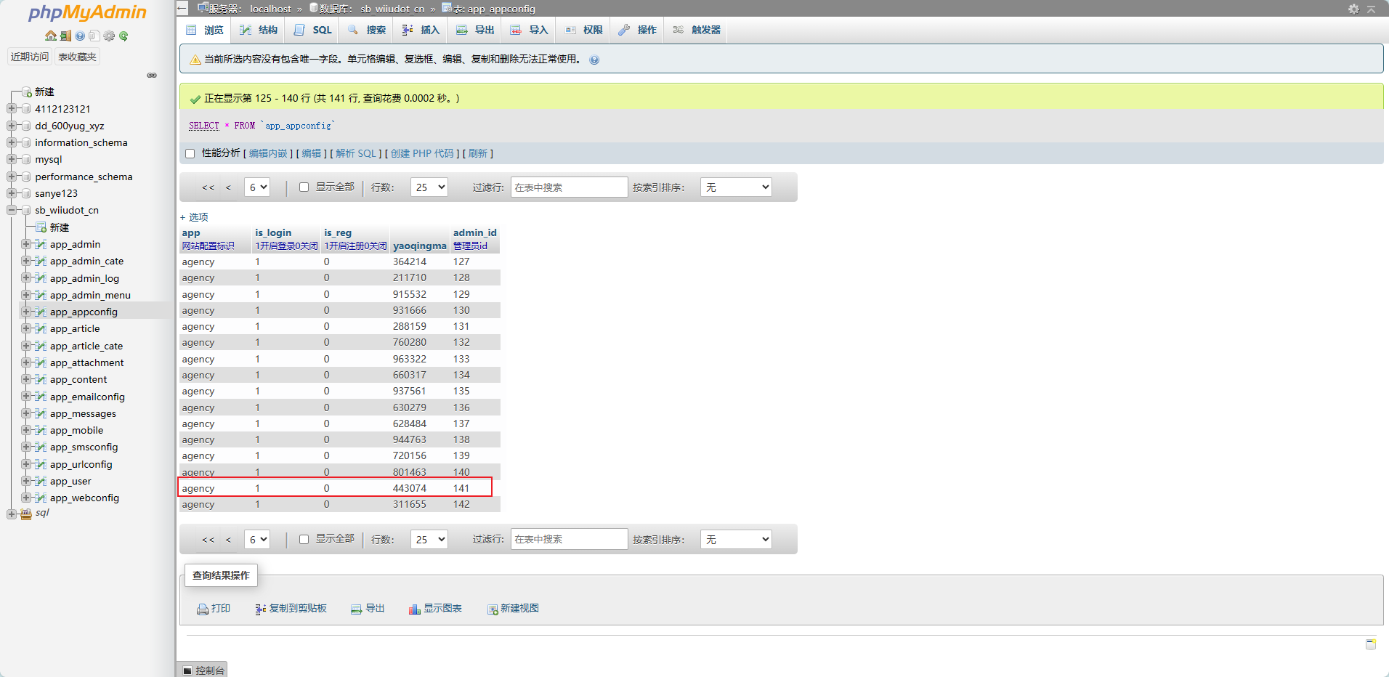Screen dimensions: 1389x677
Task: Click the home icon in sidebar
Action: click(50, 36)
